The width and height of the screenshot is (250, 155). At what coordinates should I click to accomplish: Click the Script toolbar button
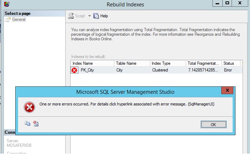tap(77, 16)
